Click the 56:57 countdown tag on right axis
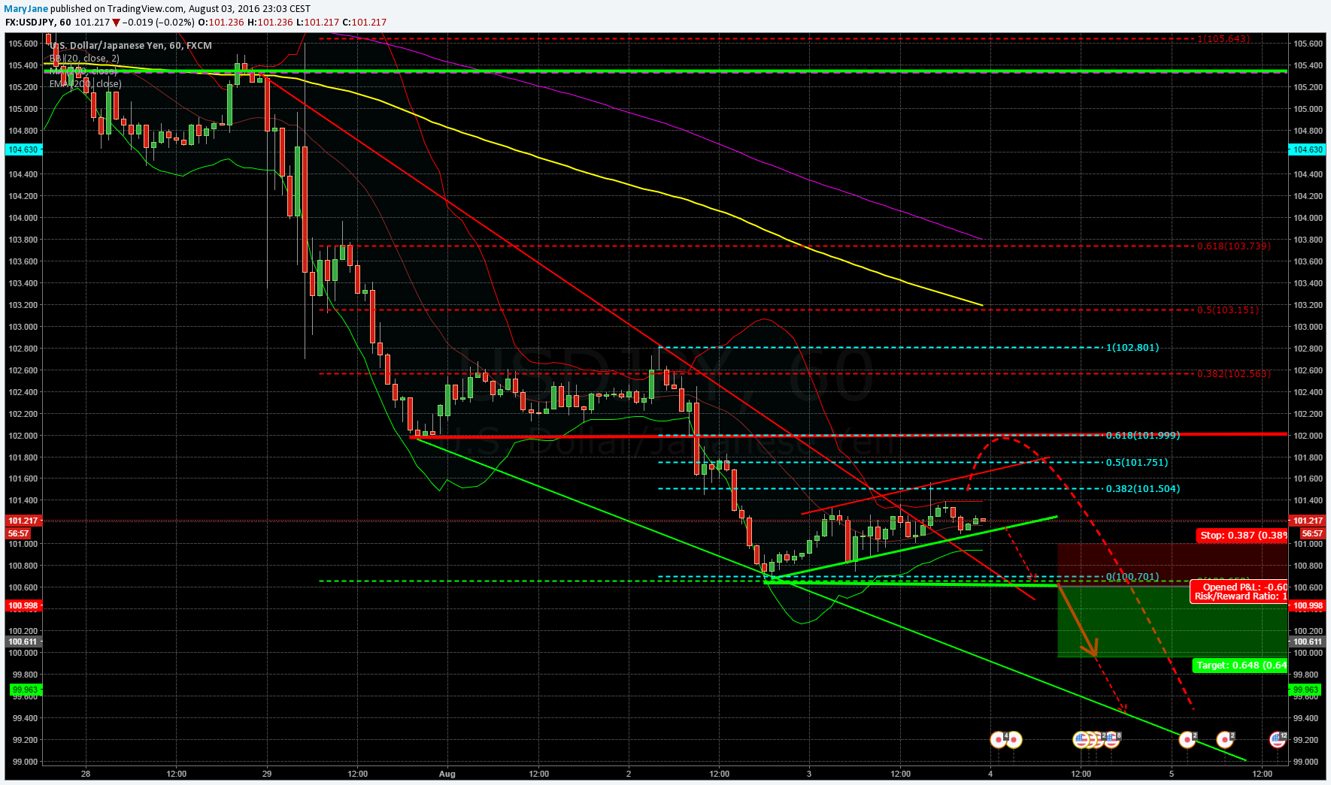 pyautogui.click(x=1311, y=533)
